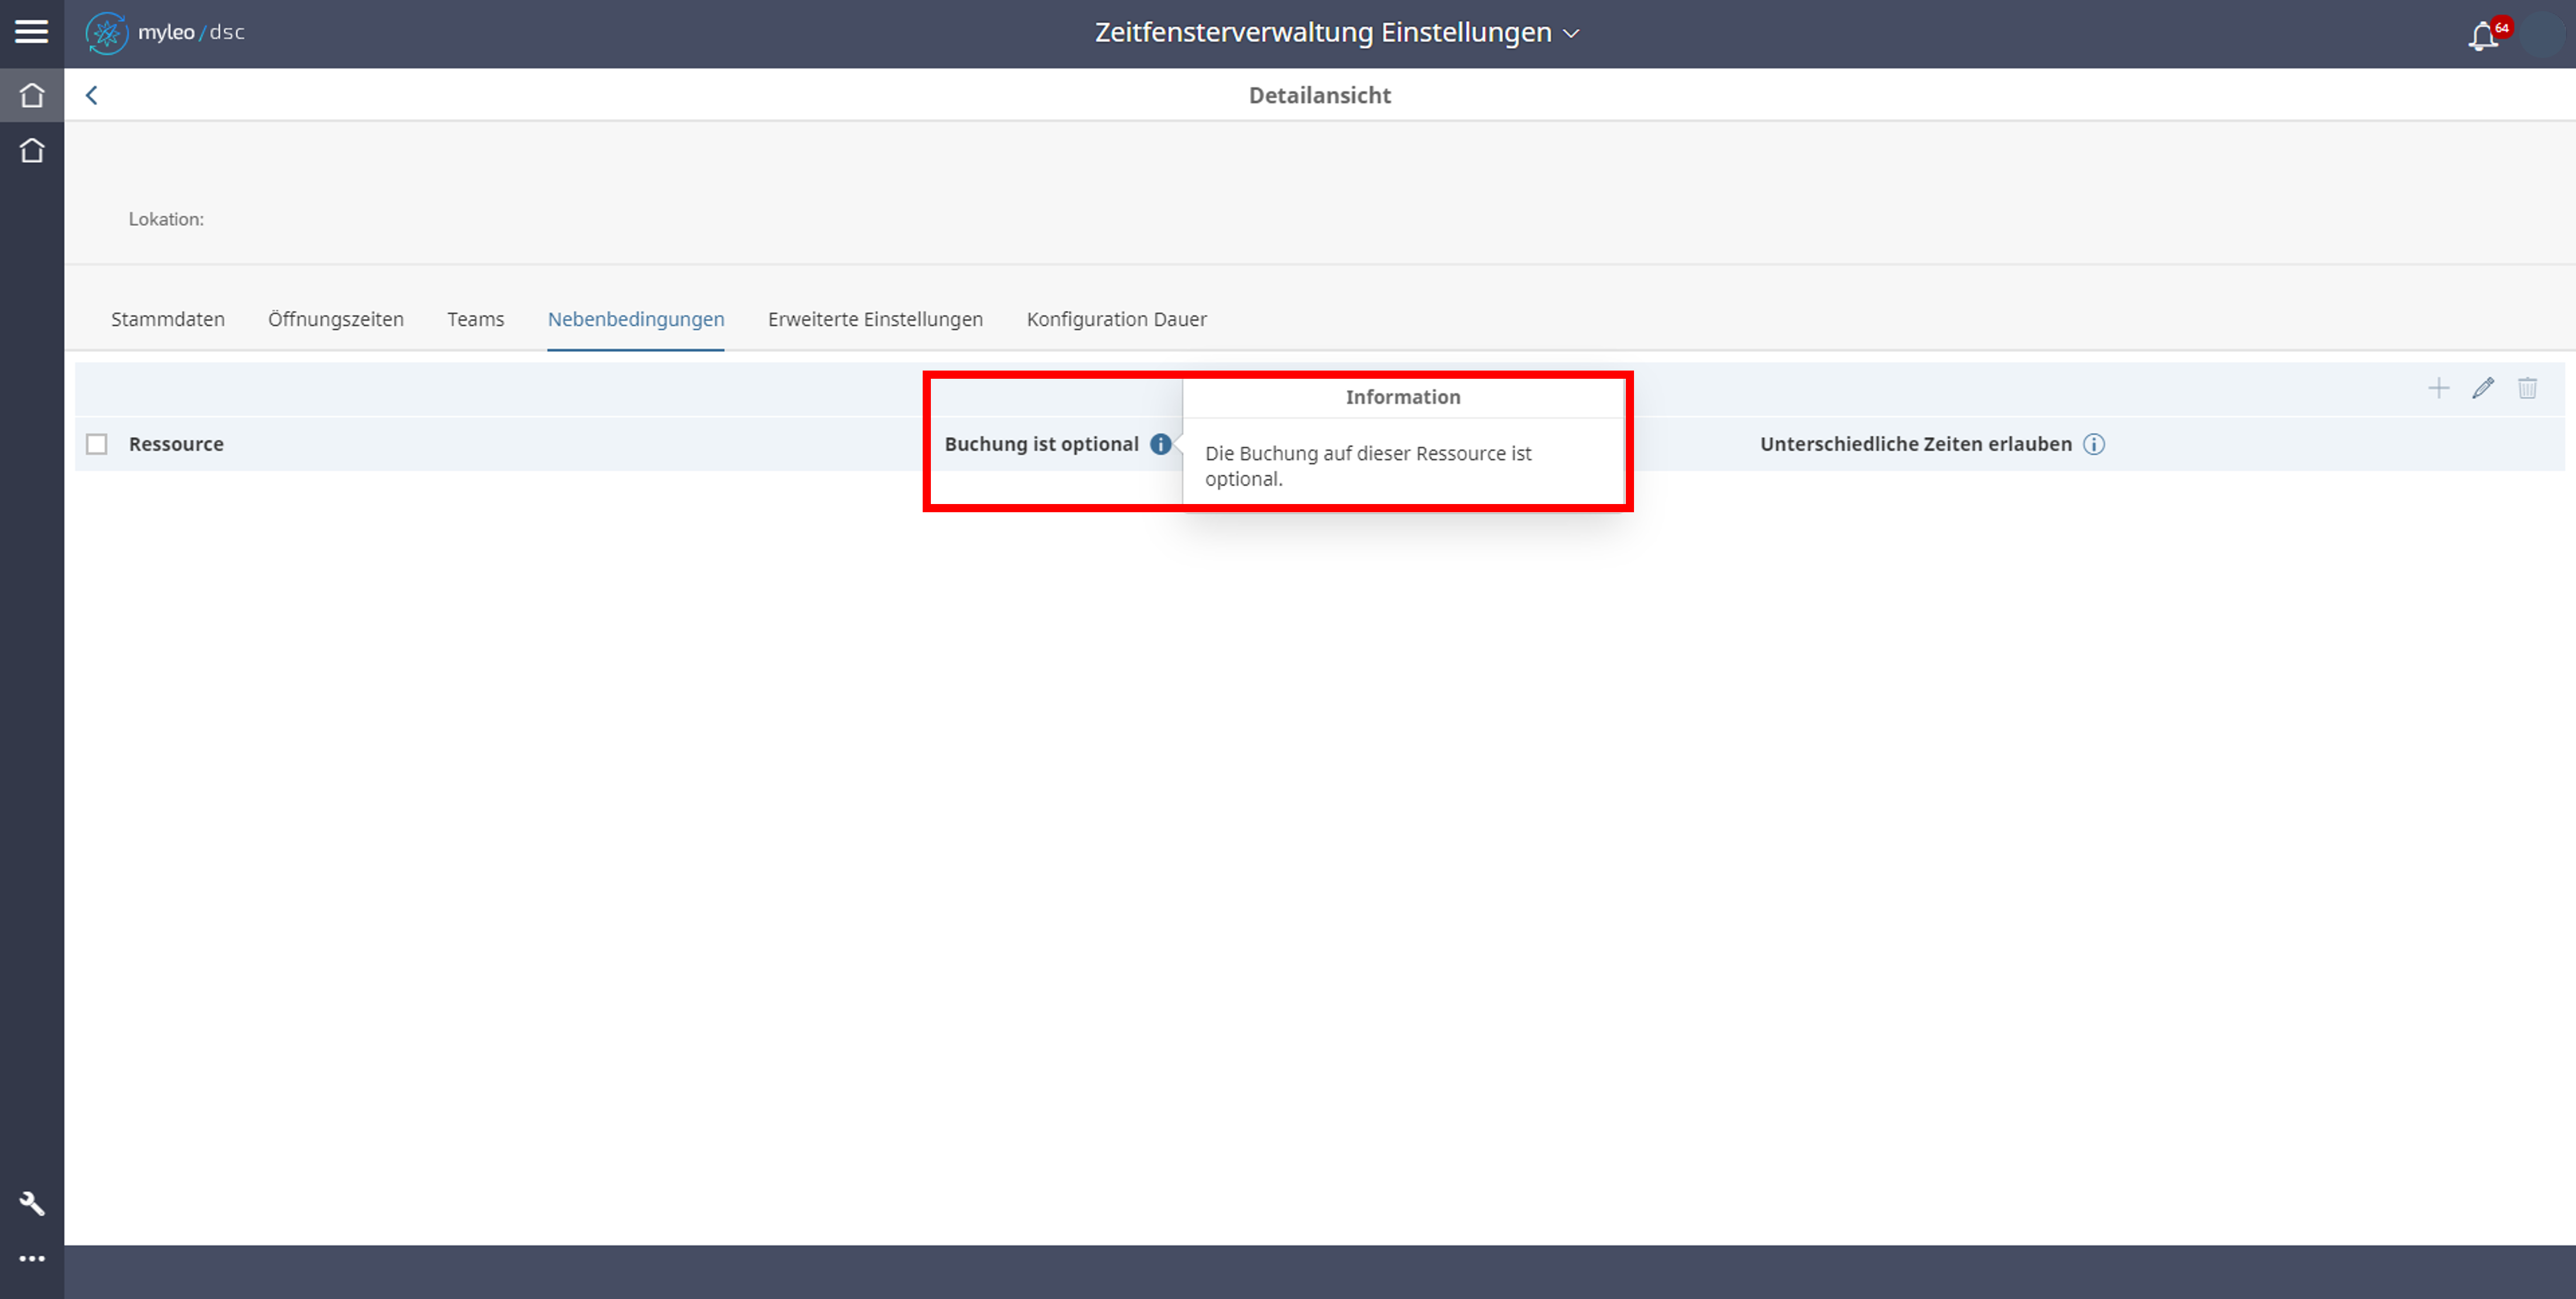Screen dimensions: 2576x1299
Task: Open the Konfiguration Dauer tab
Action: tap(1116, 319)
